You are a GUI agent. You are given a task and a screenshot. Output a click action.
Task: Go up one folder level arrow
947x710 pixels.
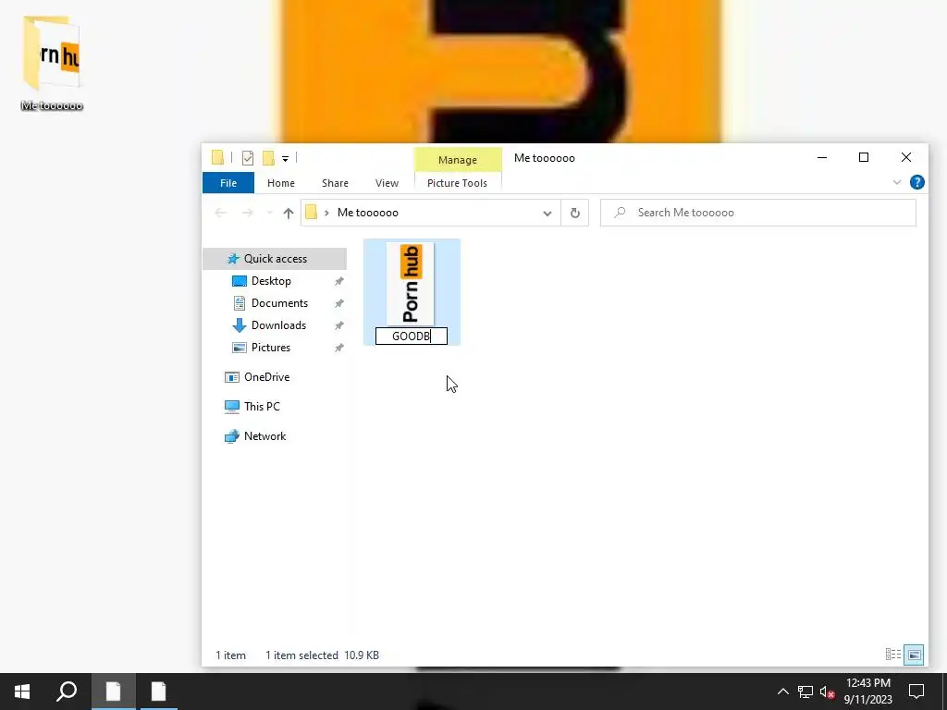coord(289,214)
